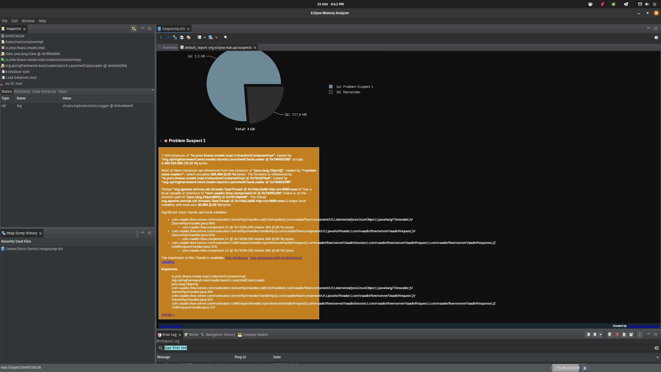Click the Find object by address magnifier
The width and height of the screenshot is (661, 372).
226,37
